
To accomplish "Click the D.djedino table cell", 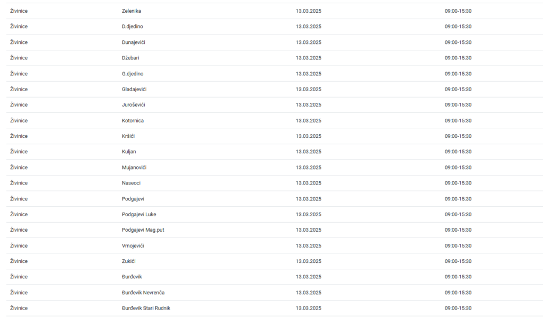I will (x=132, y=27).
